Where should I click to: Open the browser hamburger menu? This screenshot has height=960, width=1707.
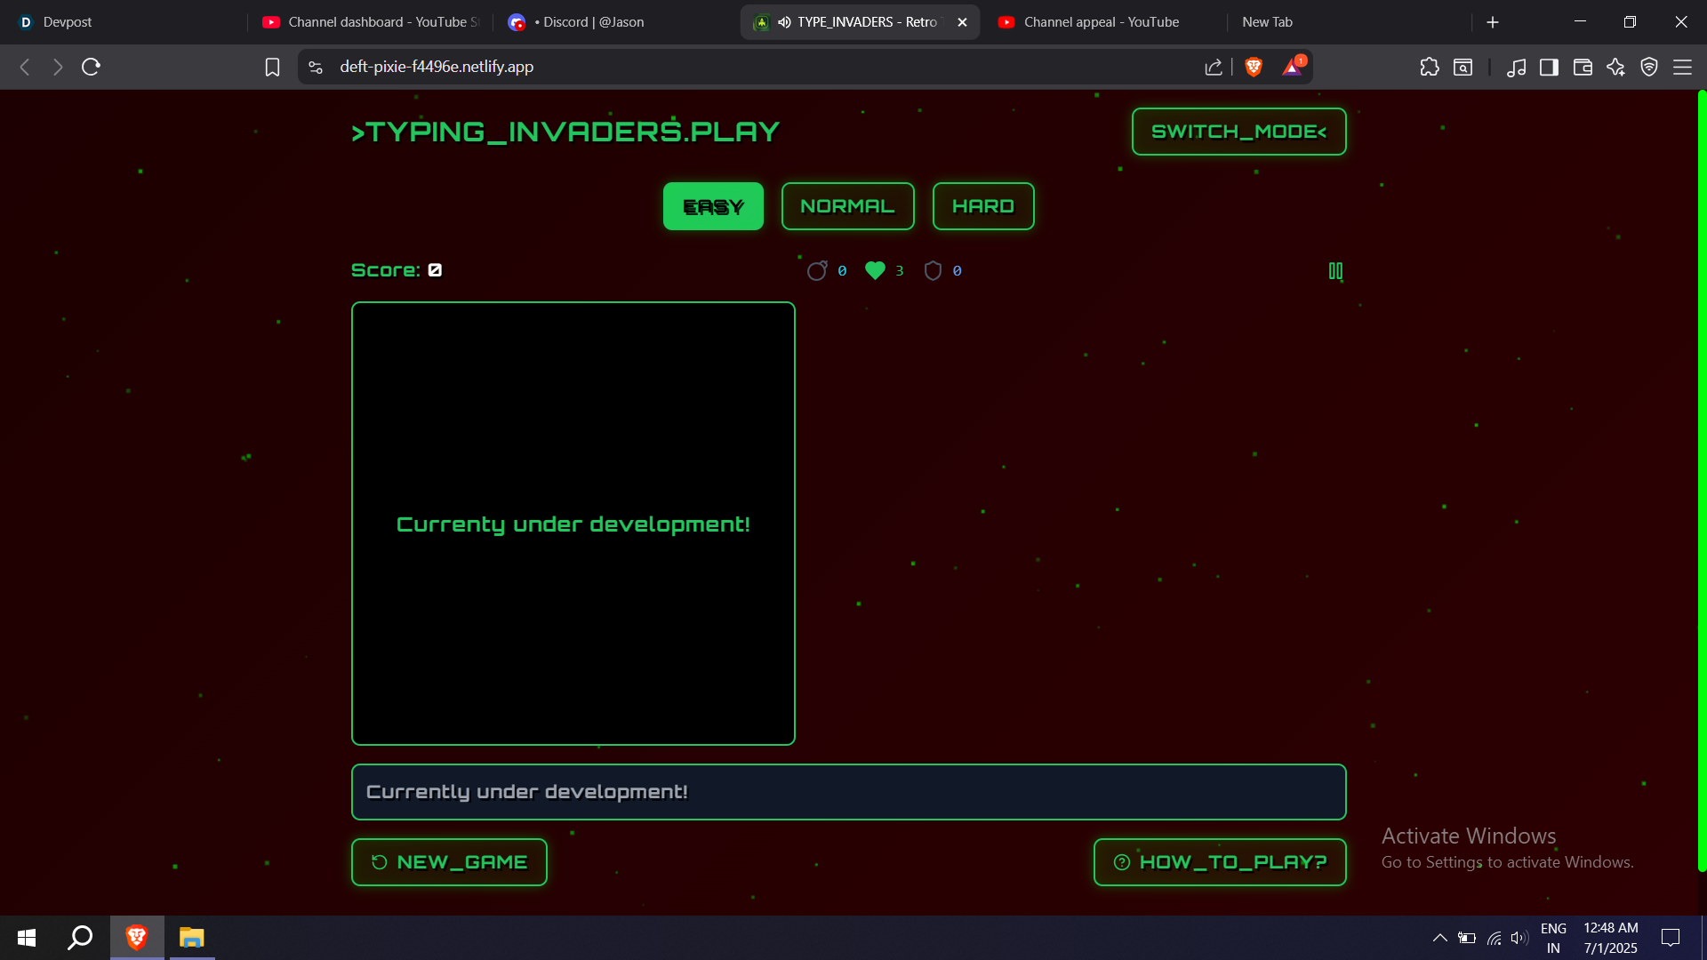coord(1682,67)
